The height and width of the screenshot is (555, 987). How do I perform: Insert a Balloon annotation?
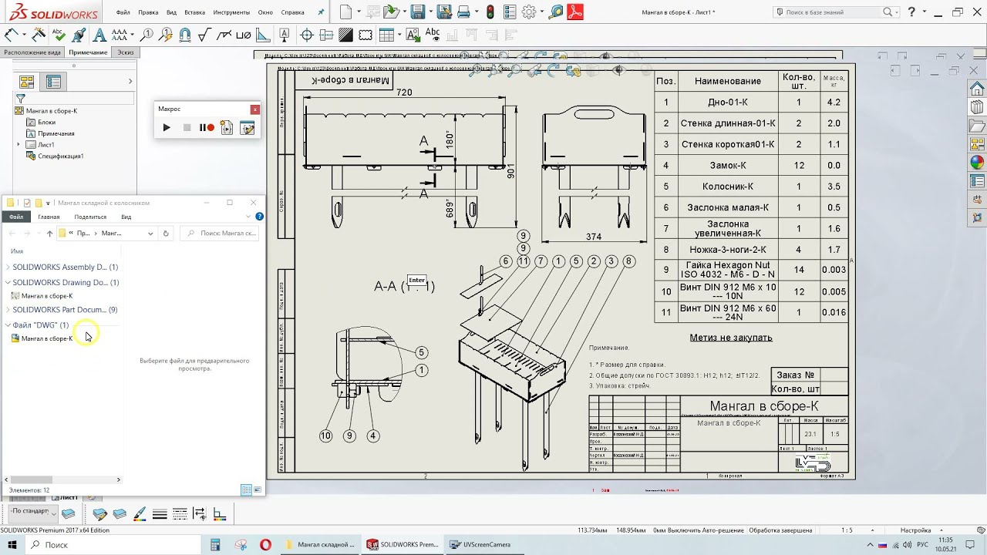point(147,35)
